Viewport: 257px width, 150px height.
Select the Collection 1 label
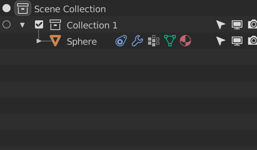tap(92, 25)
